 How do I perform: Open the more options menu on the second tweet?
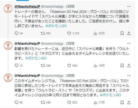pos(129,44)
